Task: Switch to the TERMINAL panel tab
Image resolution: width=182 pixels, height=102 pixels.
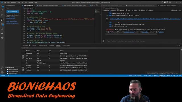Action: 51,45
